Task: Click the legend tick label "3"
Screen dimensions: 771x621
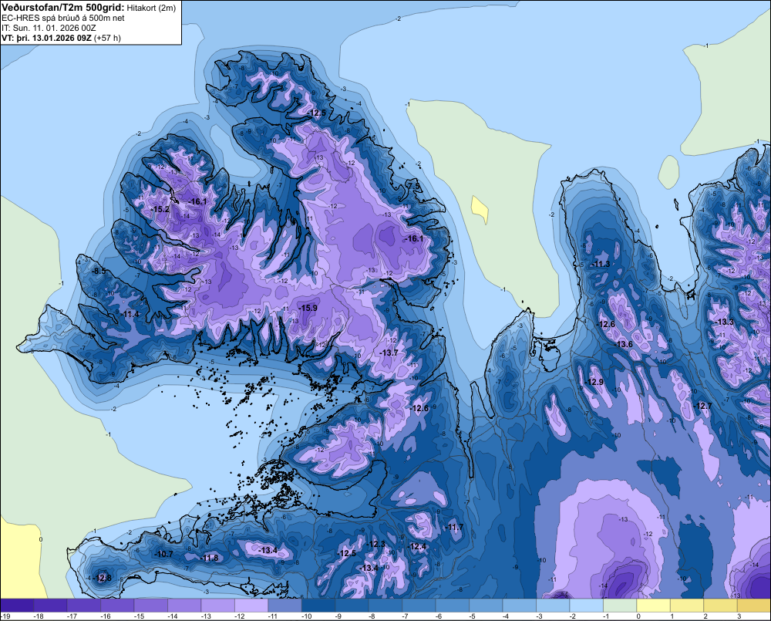Action: coord(739,616)
